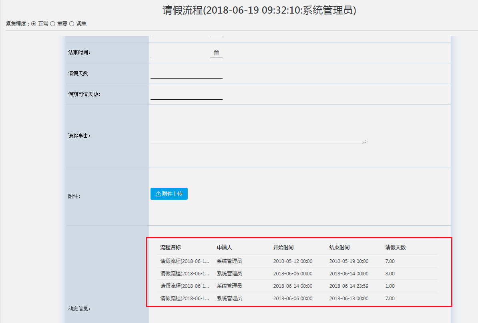Select the 重要 urgency radio button
Image resolution: width=478 pixels, height=323 pixels.
pos(52,24)
